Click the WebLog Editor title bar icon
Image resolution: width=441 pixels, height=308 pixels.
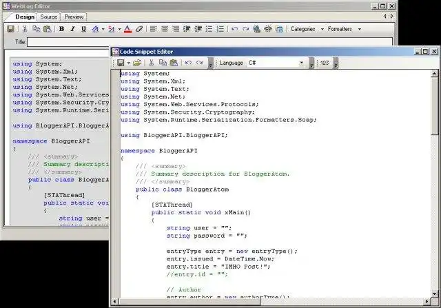(x=6, y=6)
